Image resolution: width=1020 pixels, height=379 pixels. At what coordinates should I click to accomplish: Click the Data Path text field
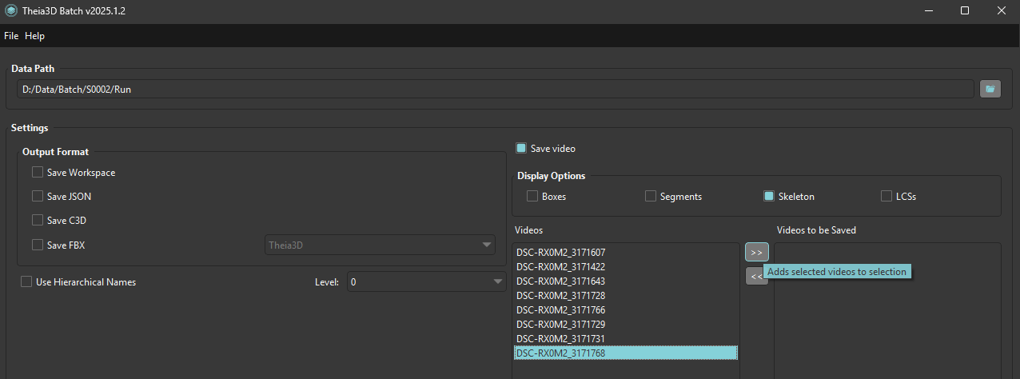pos(496,89)
